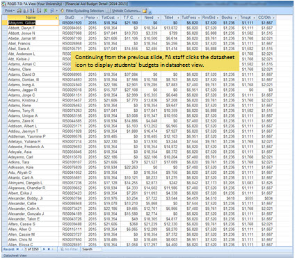Open the StuID column filter dropdown

(x=81, y=18)
